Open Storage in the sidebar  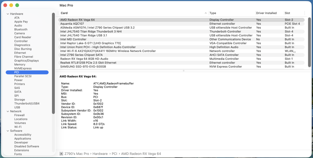click(x=19, y=99)
